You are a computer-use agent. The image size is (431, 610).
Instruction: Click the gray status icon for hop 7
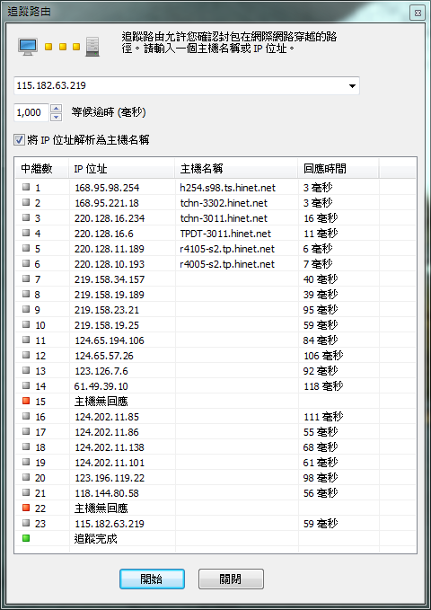pos(26,278)
